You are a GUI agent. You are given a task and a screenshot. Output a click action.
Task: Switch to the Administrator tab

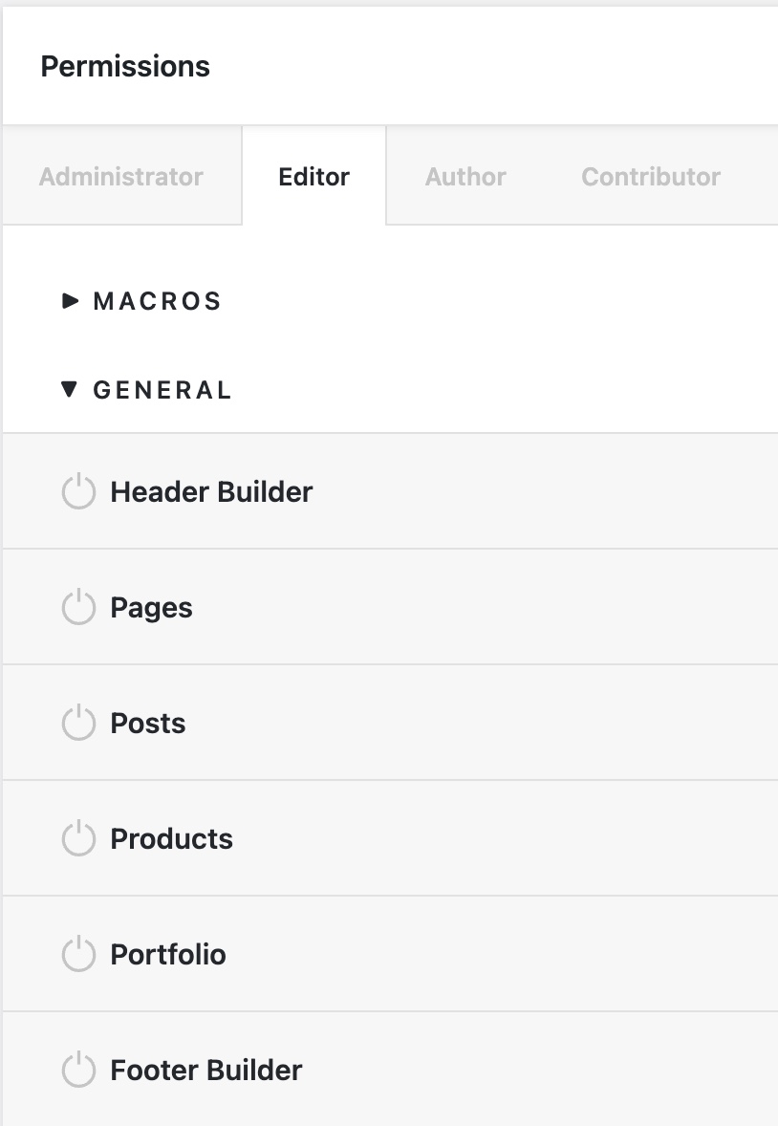tap(121, 176)
